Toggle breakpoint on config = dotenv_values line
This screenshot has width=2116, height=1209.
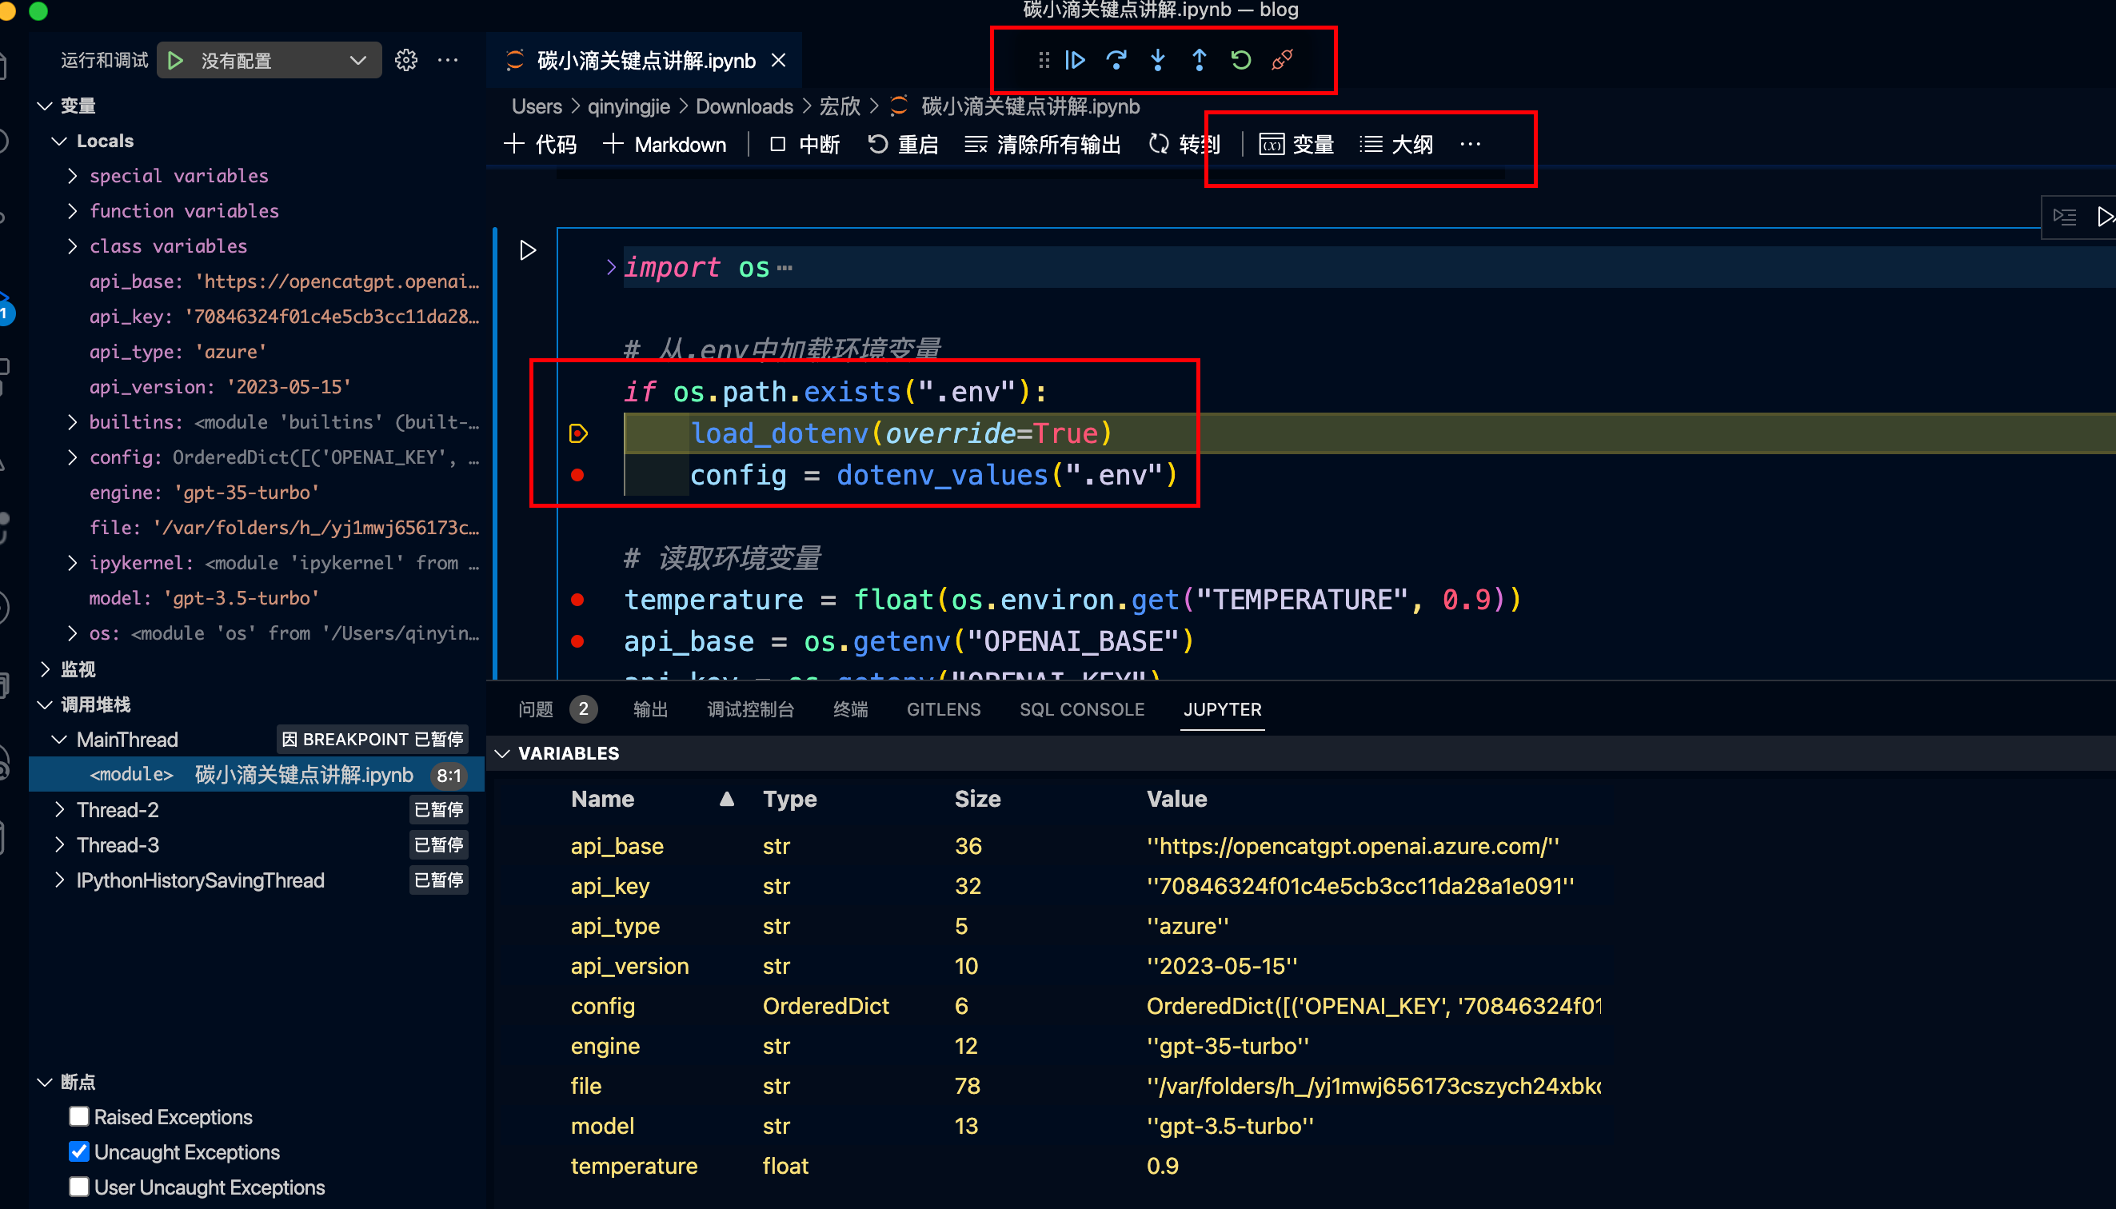(x=578, y=475)
